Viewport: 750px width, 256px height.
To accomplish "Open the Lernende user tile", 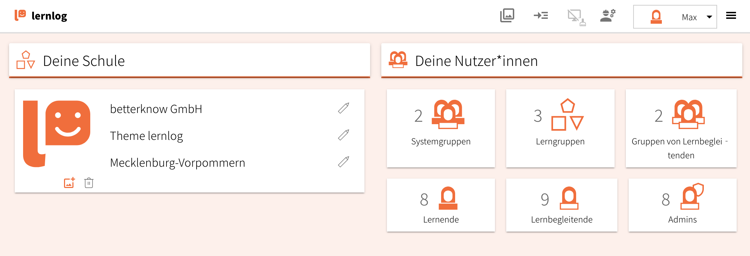I will (441, 205).
